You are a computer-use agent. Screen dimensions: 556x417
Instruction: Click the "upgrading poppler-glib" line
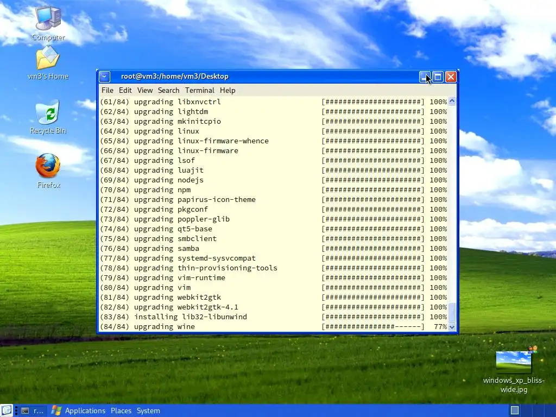[x=274, y=219]
